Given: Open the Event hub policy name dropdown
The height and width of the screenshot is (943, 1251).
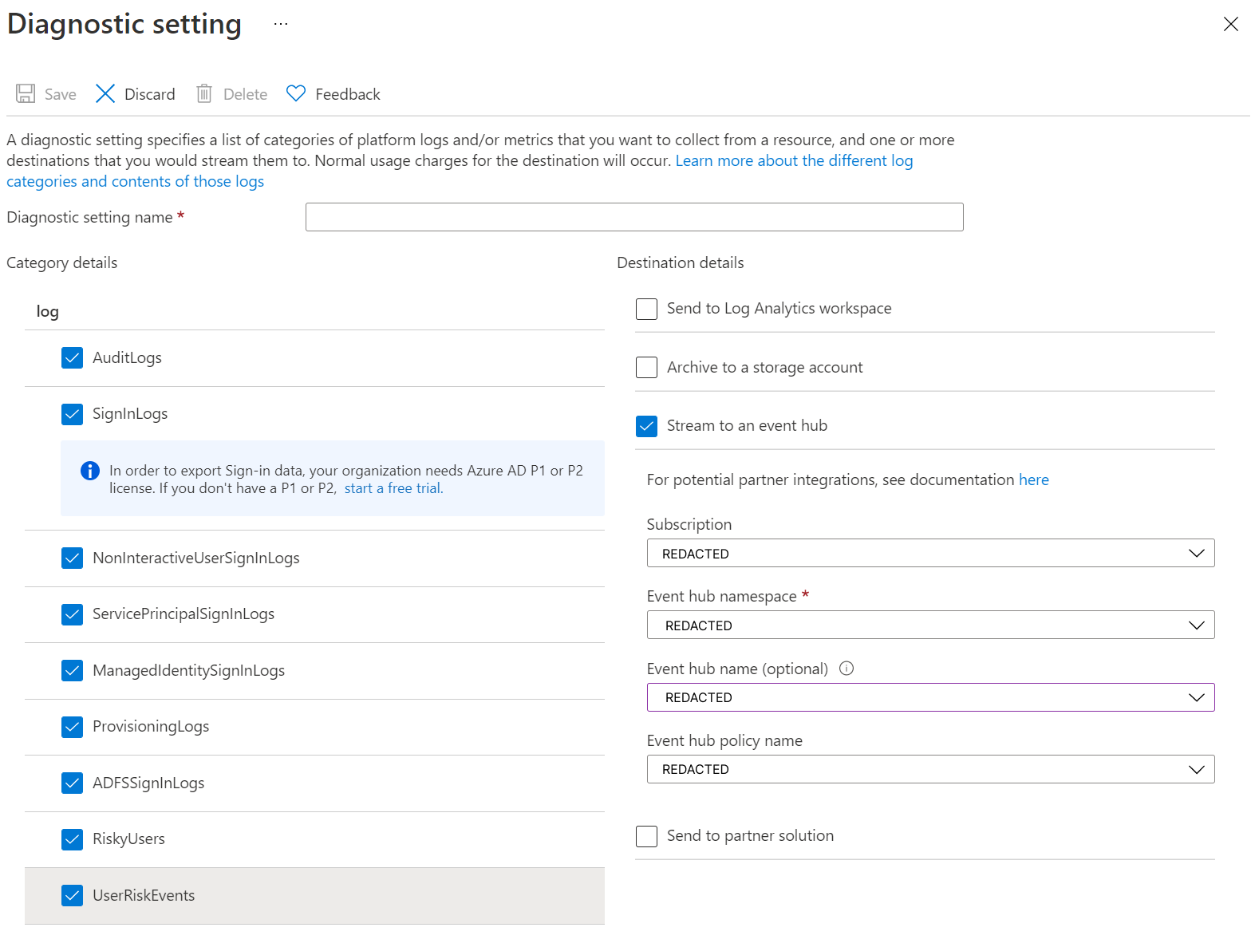Looking at the screenshot, I should (929, 769).
